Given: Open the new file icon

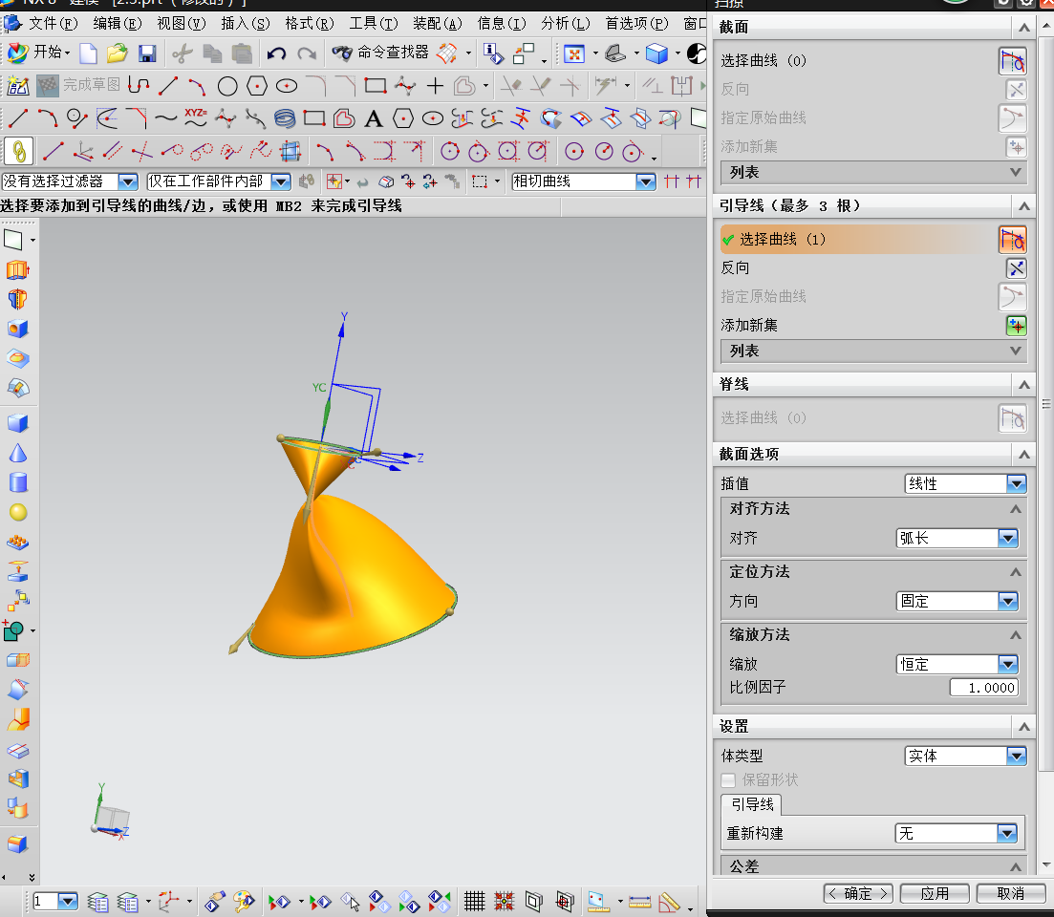Looking at the screenshot, I should click(88, 53).
